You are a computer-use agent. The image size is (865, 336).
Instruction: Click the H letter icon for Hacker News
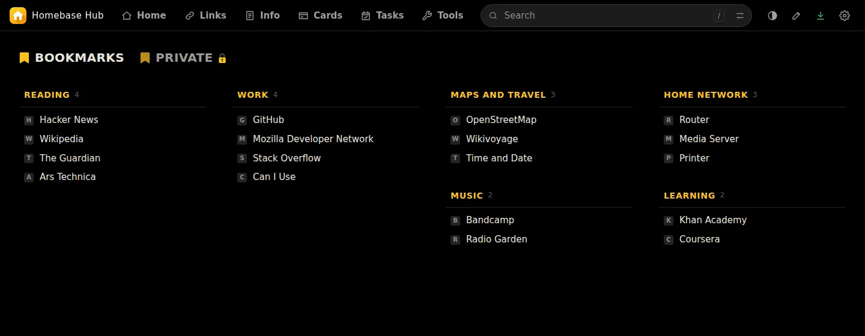point(29,121)
